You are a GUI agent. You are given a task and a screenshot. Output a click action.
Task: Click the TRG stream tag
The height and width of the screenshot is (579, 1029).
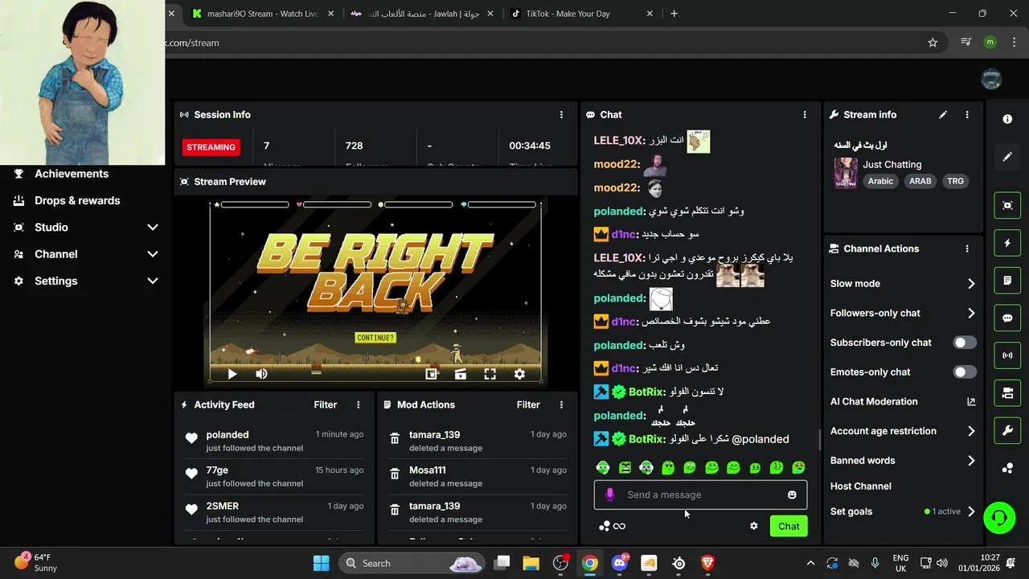click(x=955, y=182)
